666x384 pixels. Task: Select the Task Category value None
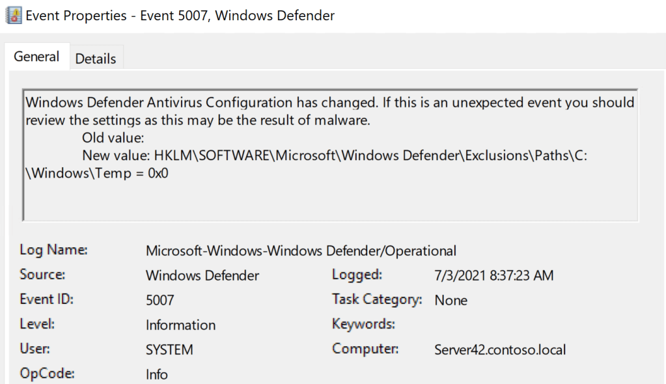[x=451, y=301]
